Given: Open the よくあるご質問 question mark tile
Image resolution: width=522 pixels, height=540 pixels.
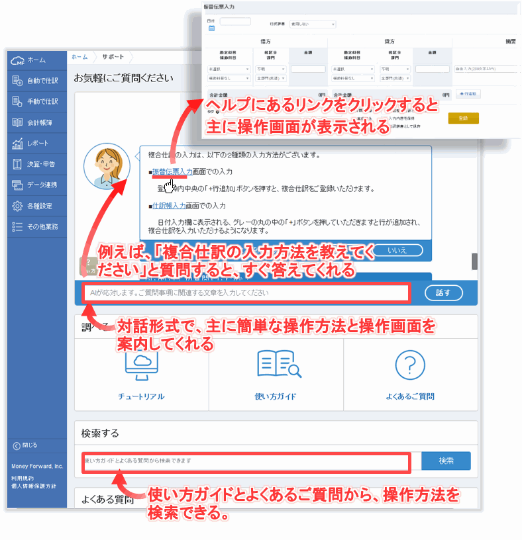Looking at the screenshot, I should click(410, 375).
